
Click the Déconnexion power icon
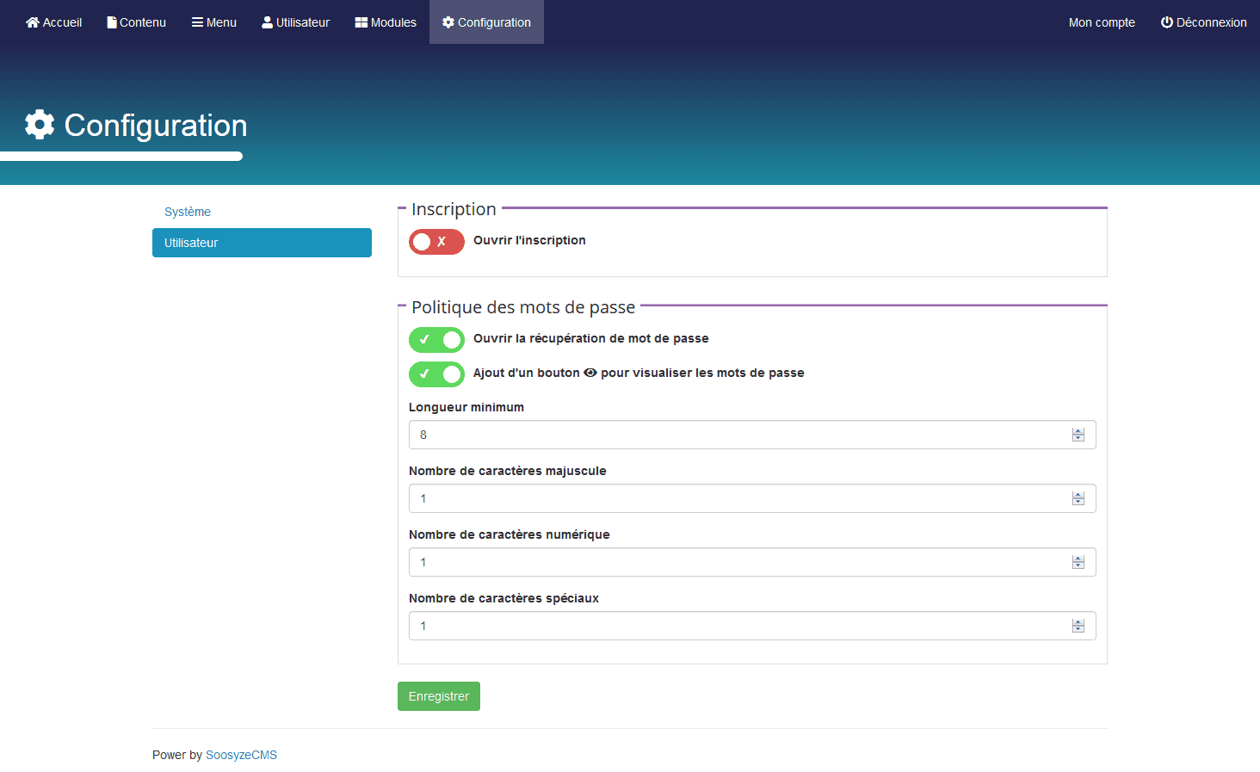click(1167, 22)
